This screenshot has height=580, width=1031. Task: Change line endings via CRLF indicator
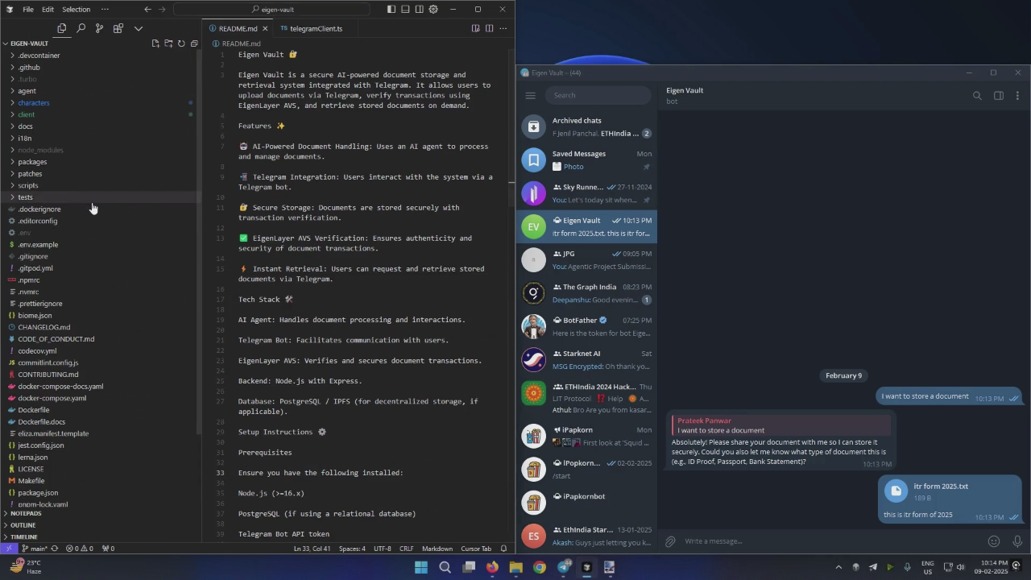pyautogui.click(x=406, y=549)
